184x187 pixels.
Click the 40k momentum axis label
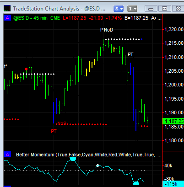point(168,166)
